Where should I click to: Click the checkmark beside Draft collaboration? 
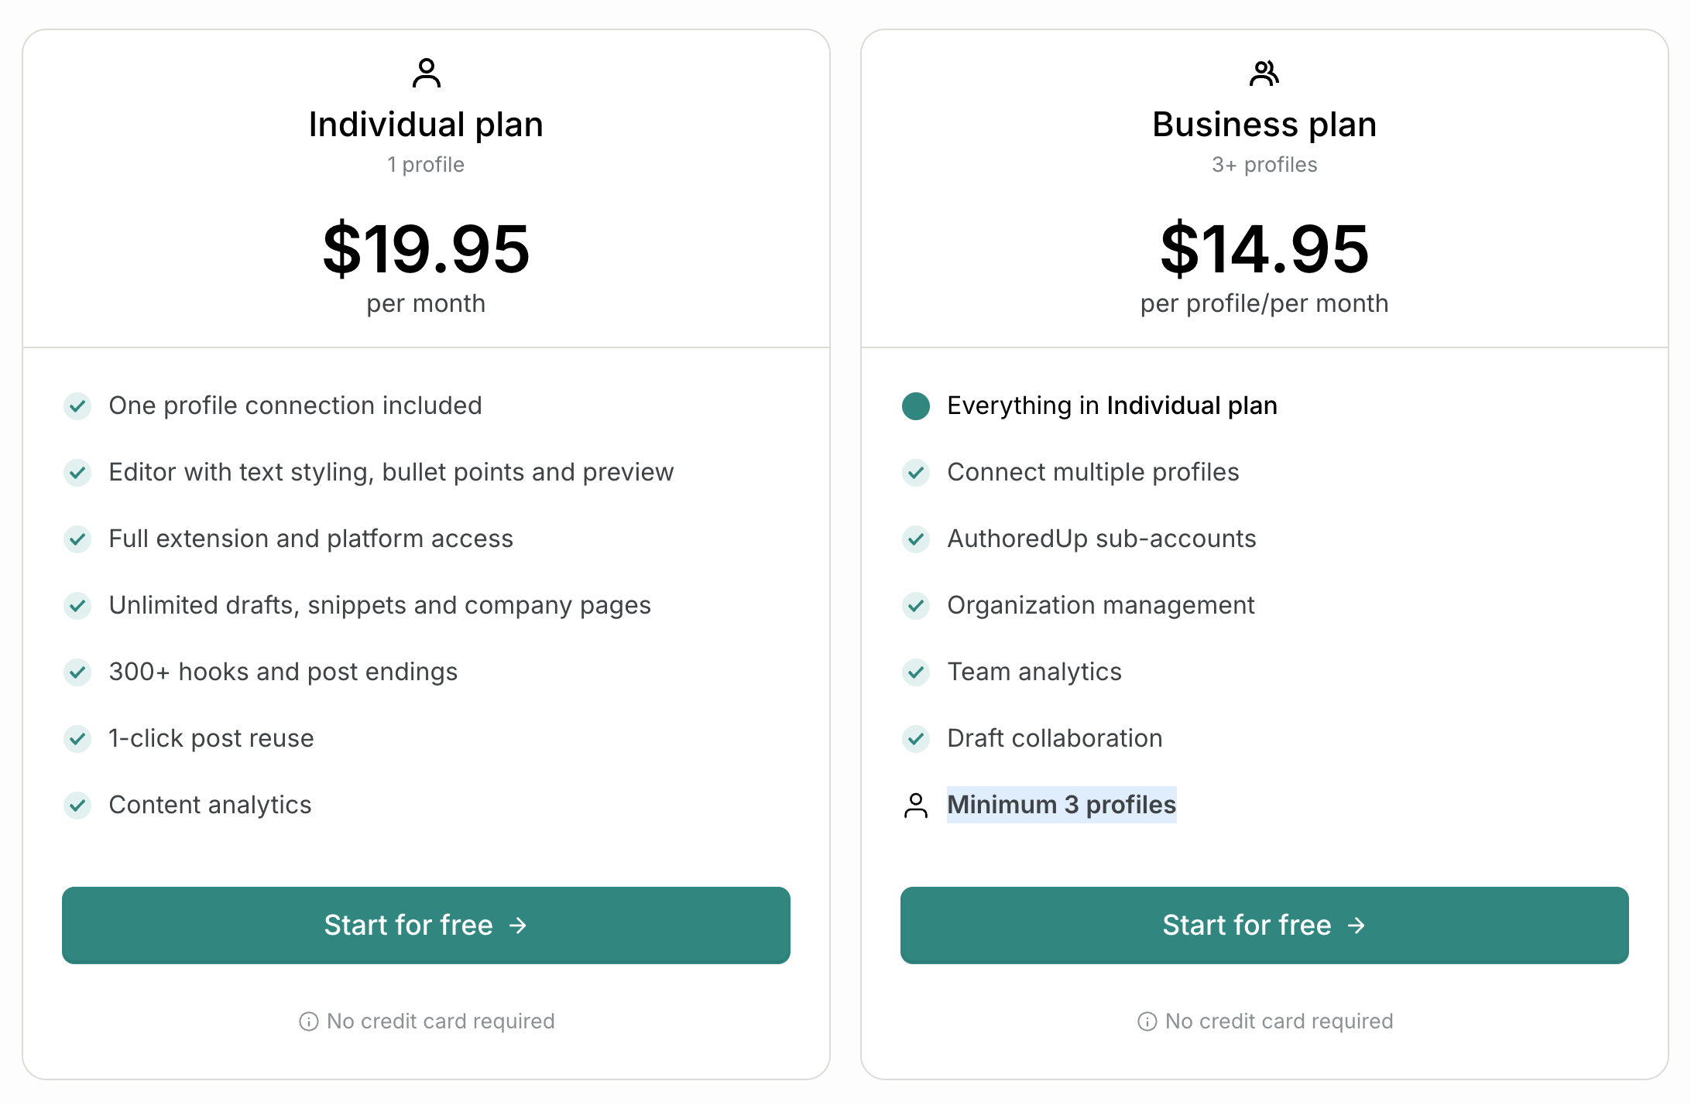(916, 738)
